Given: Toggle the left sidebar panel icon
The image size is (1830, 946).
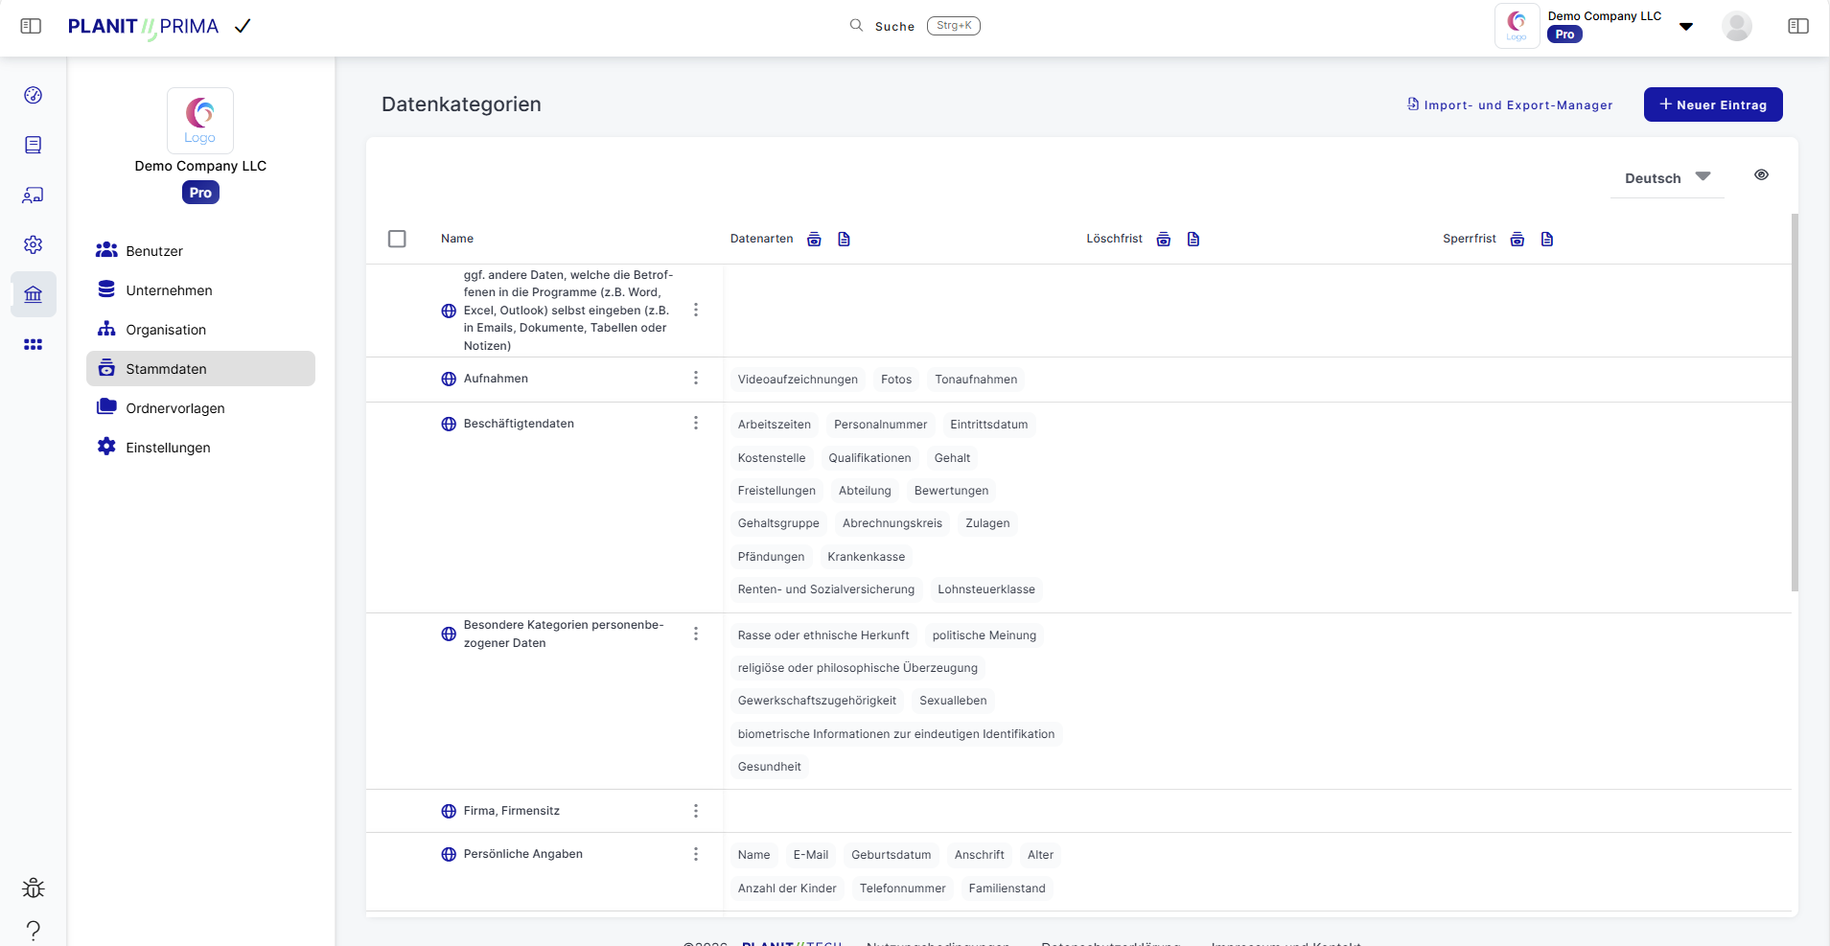Looking at the screenshot, I should click(31, 26).
